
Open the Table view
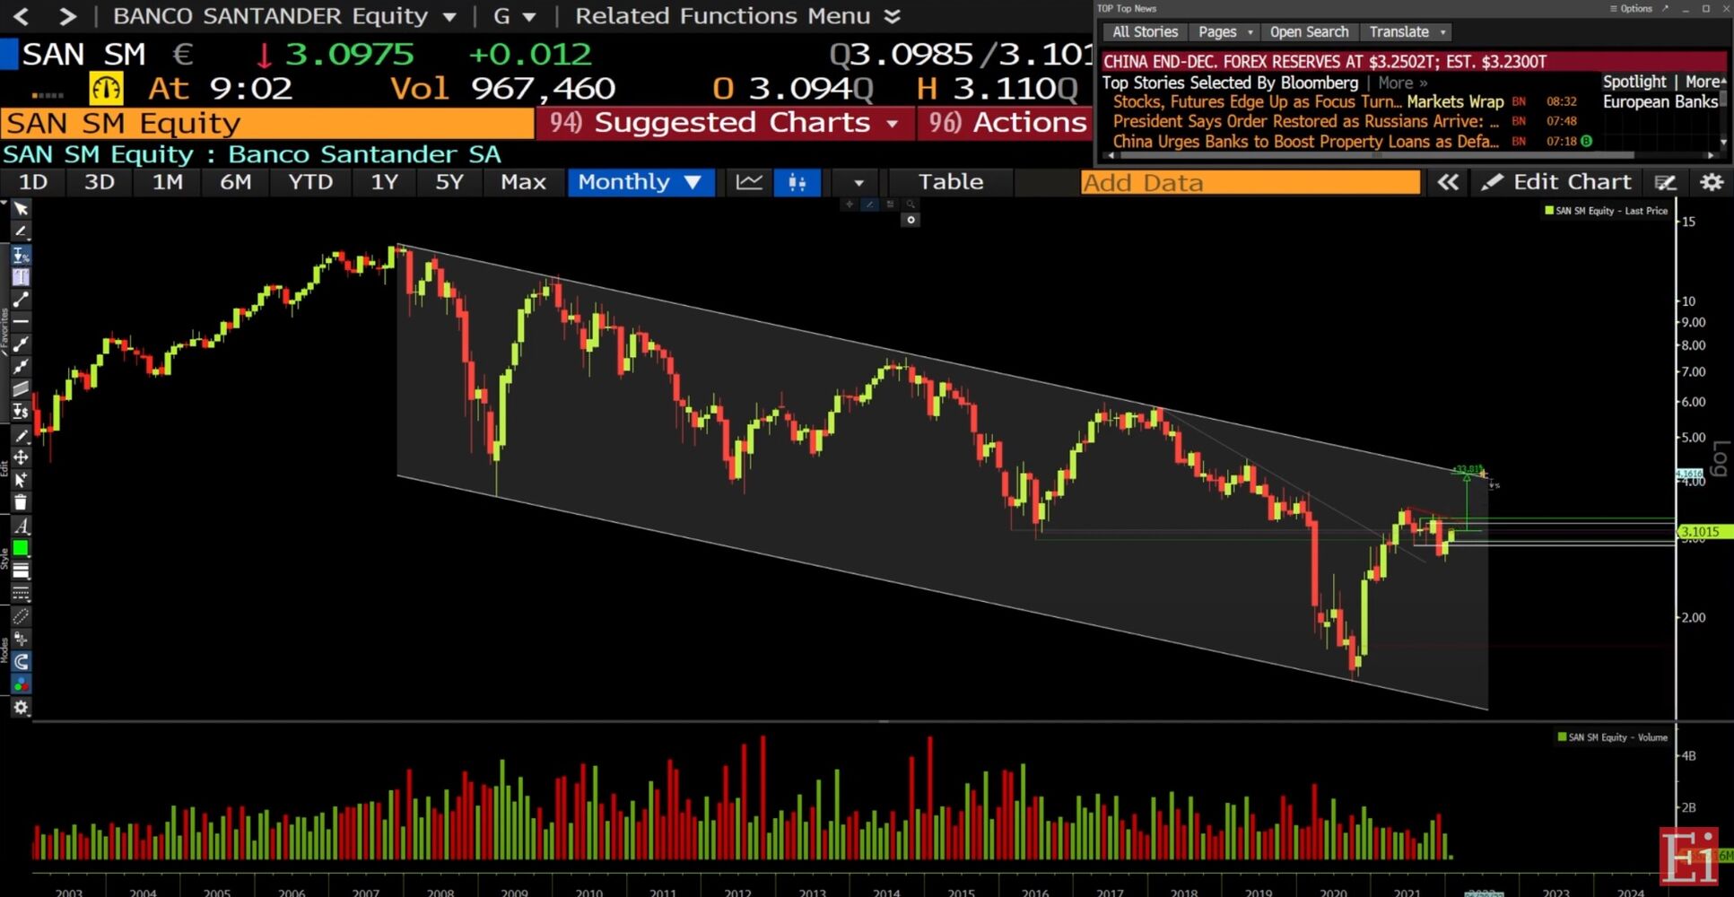coord(951,182)
